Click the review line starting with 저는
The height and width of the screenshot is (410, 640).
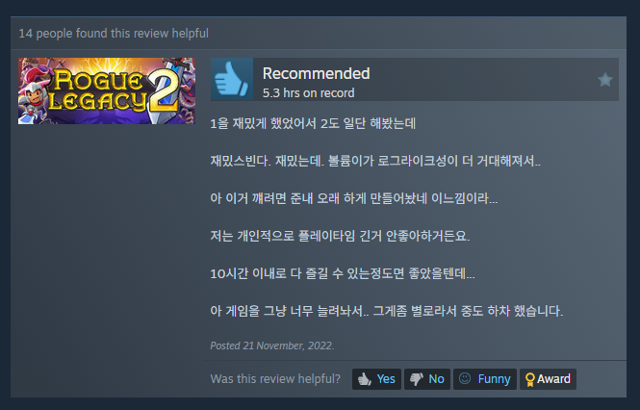point(340,236)
